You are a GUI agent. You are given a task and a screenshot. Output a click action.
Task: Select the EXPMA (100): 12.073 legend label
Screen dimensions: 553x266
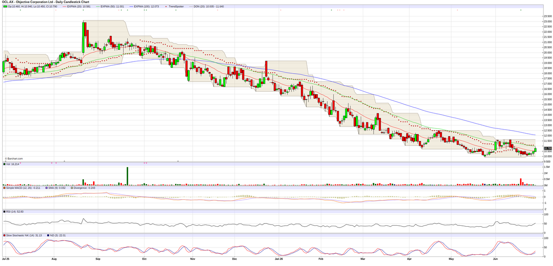click(147, 6)
